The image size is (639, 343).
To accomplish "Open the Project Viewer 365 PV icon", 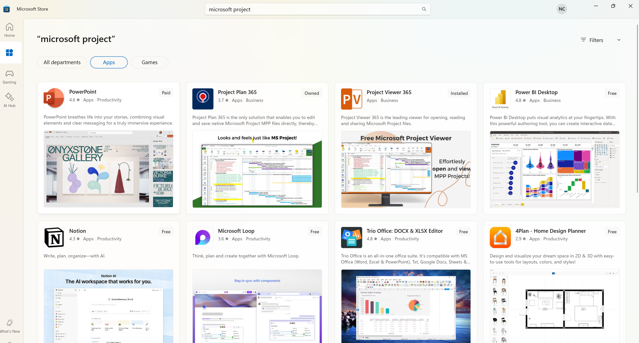I will [x=352, y=99].
